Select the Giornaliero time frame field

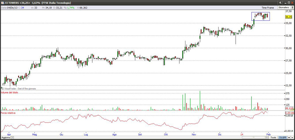(284, 7)
